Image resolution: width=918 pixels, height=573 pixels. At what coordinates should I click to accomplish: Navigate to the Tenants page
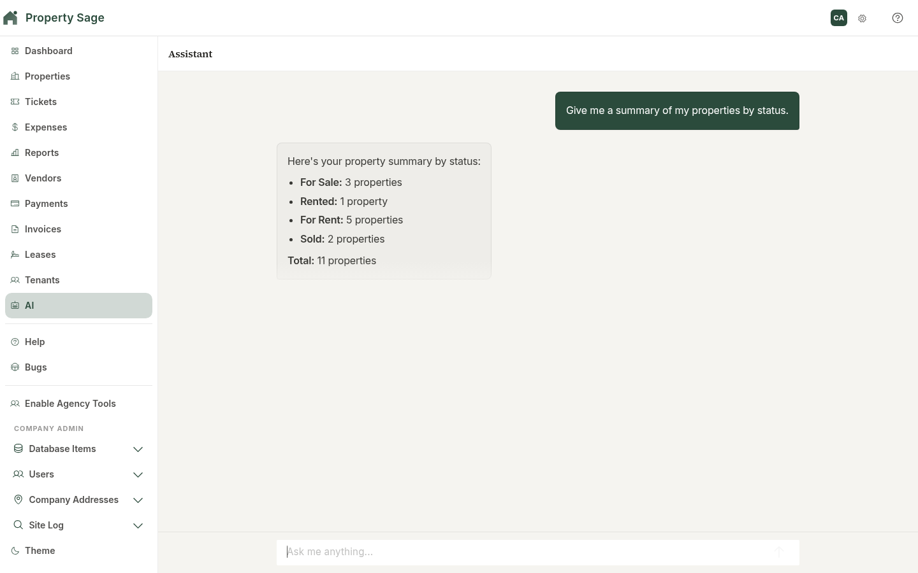(78, 280)
